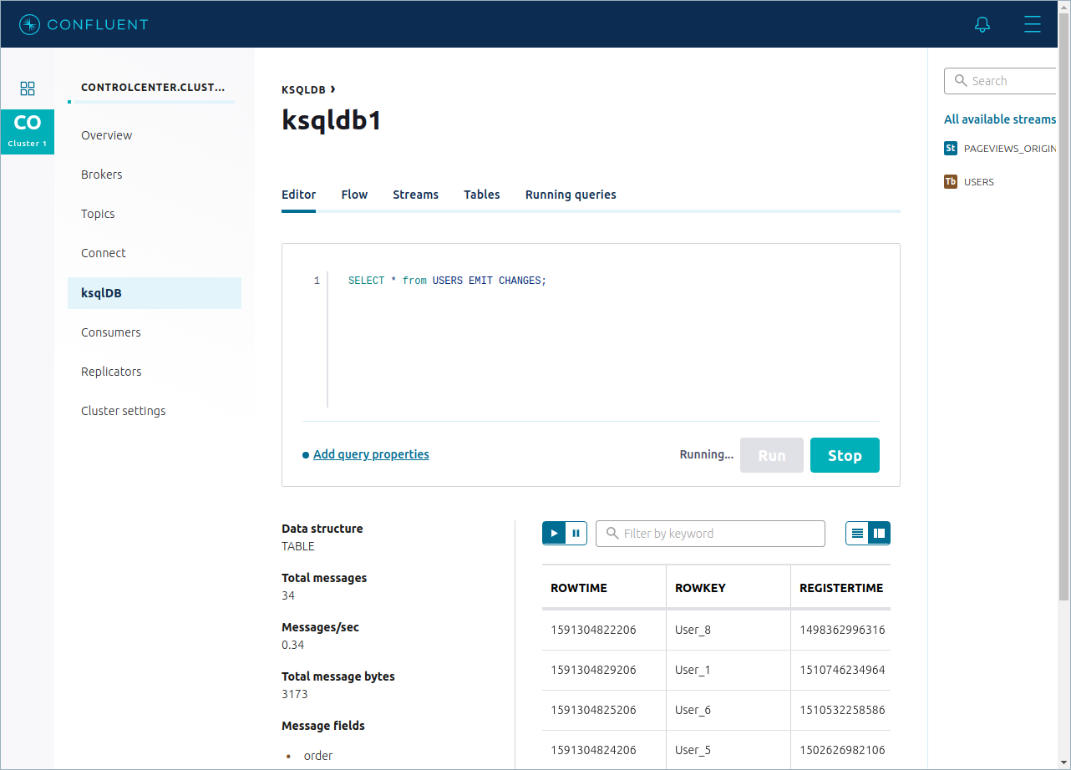Switch to the Running queries tab

[571, 195]
